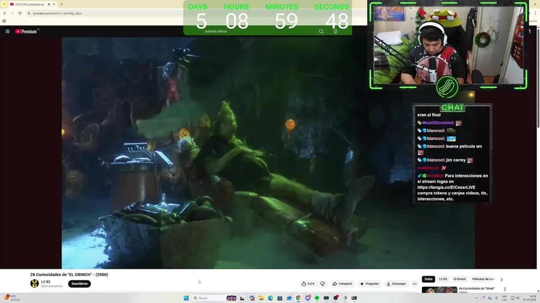Mute the tab using its speaker icon
Image resolution: width=540 pixels, height=303 pixels.
49,4
